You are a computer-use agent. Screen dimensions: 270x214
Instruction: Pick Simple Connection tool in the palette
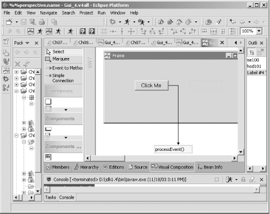[x=63, y=78]
